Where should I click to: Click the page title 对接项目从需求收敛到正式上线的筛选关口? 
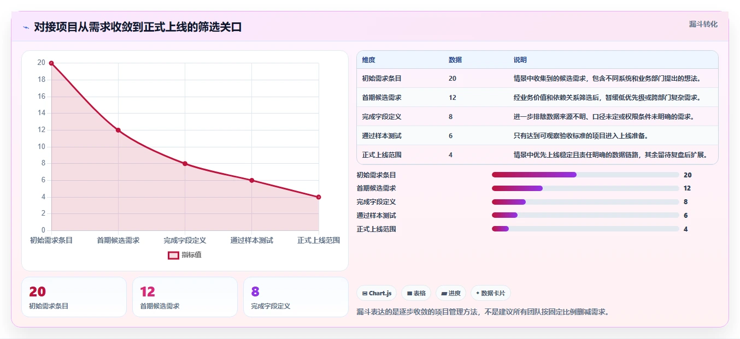point(138,27)
